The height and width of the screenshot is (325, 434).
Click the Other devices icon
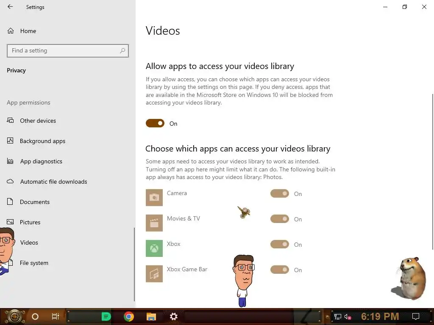coord(10,121)
